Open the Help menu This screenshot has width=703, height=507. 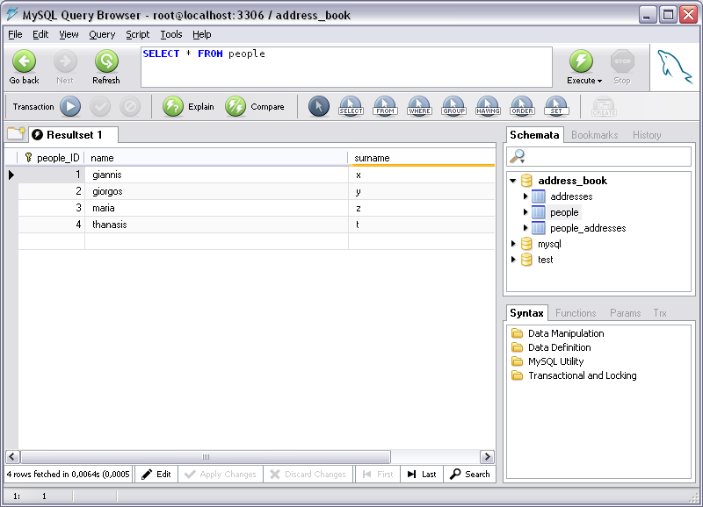coord(202,34)
